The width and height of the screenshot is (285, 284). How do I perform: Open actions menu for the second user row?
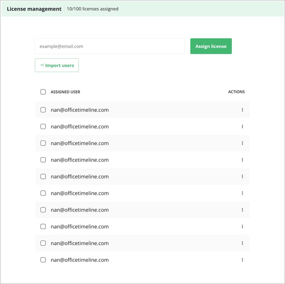click(242, 126)
